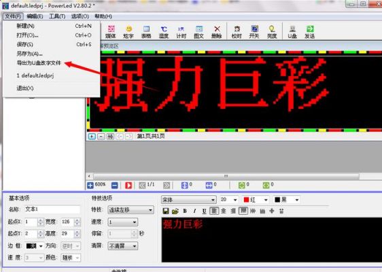Click the first blue vertical-arrows icon
The image size is (382, 272).
(185, 186)
